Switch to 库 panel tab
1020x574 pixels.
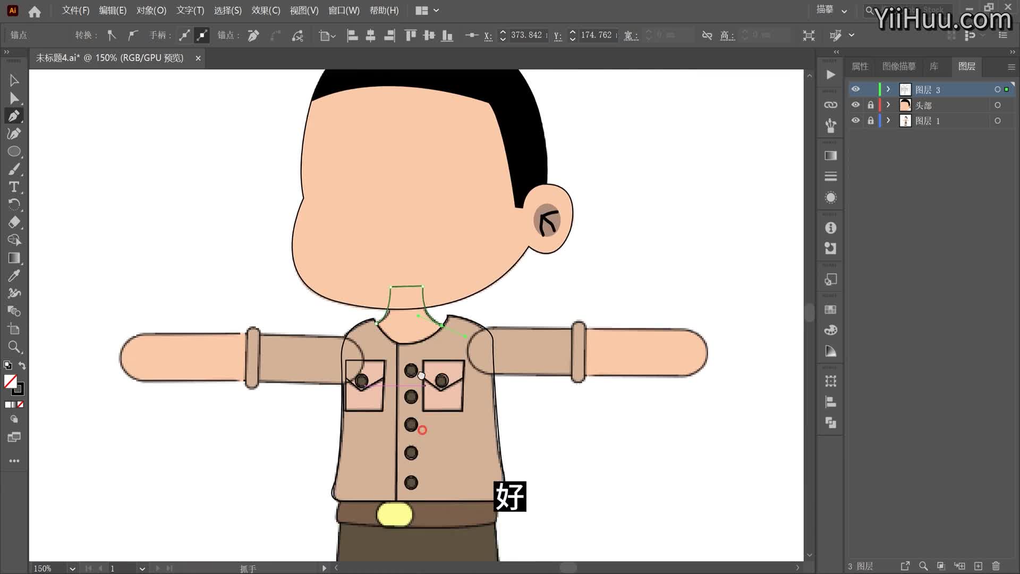[934, 66]
